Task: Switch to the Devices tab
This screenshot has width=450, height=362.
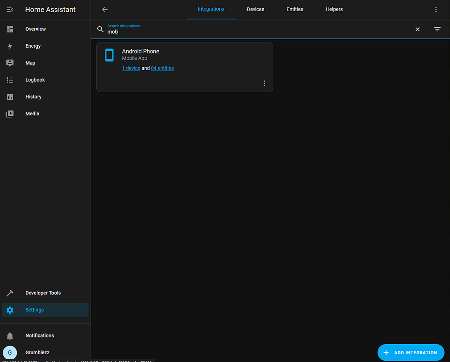Action: pos(255,9)
